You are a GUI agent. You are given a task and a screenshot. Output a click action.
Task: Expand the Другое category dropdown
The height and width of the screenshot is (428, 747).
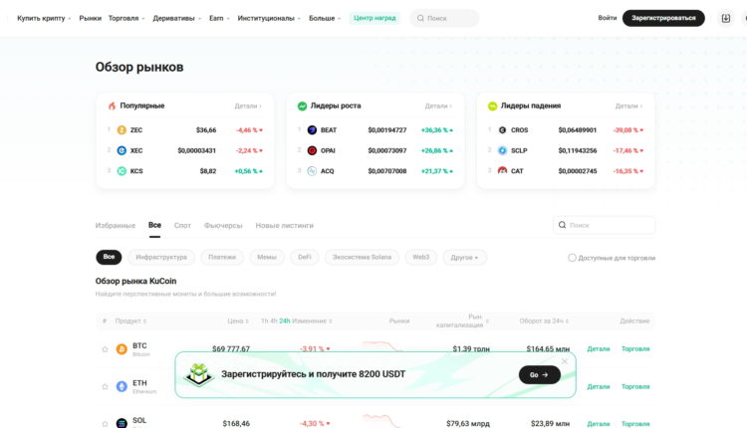coord(464,258)
